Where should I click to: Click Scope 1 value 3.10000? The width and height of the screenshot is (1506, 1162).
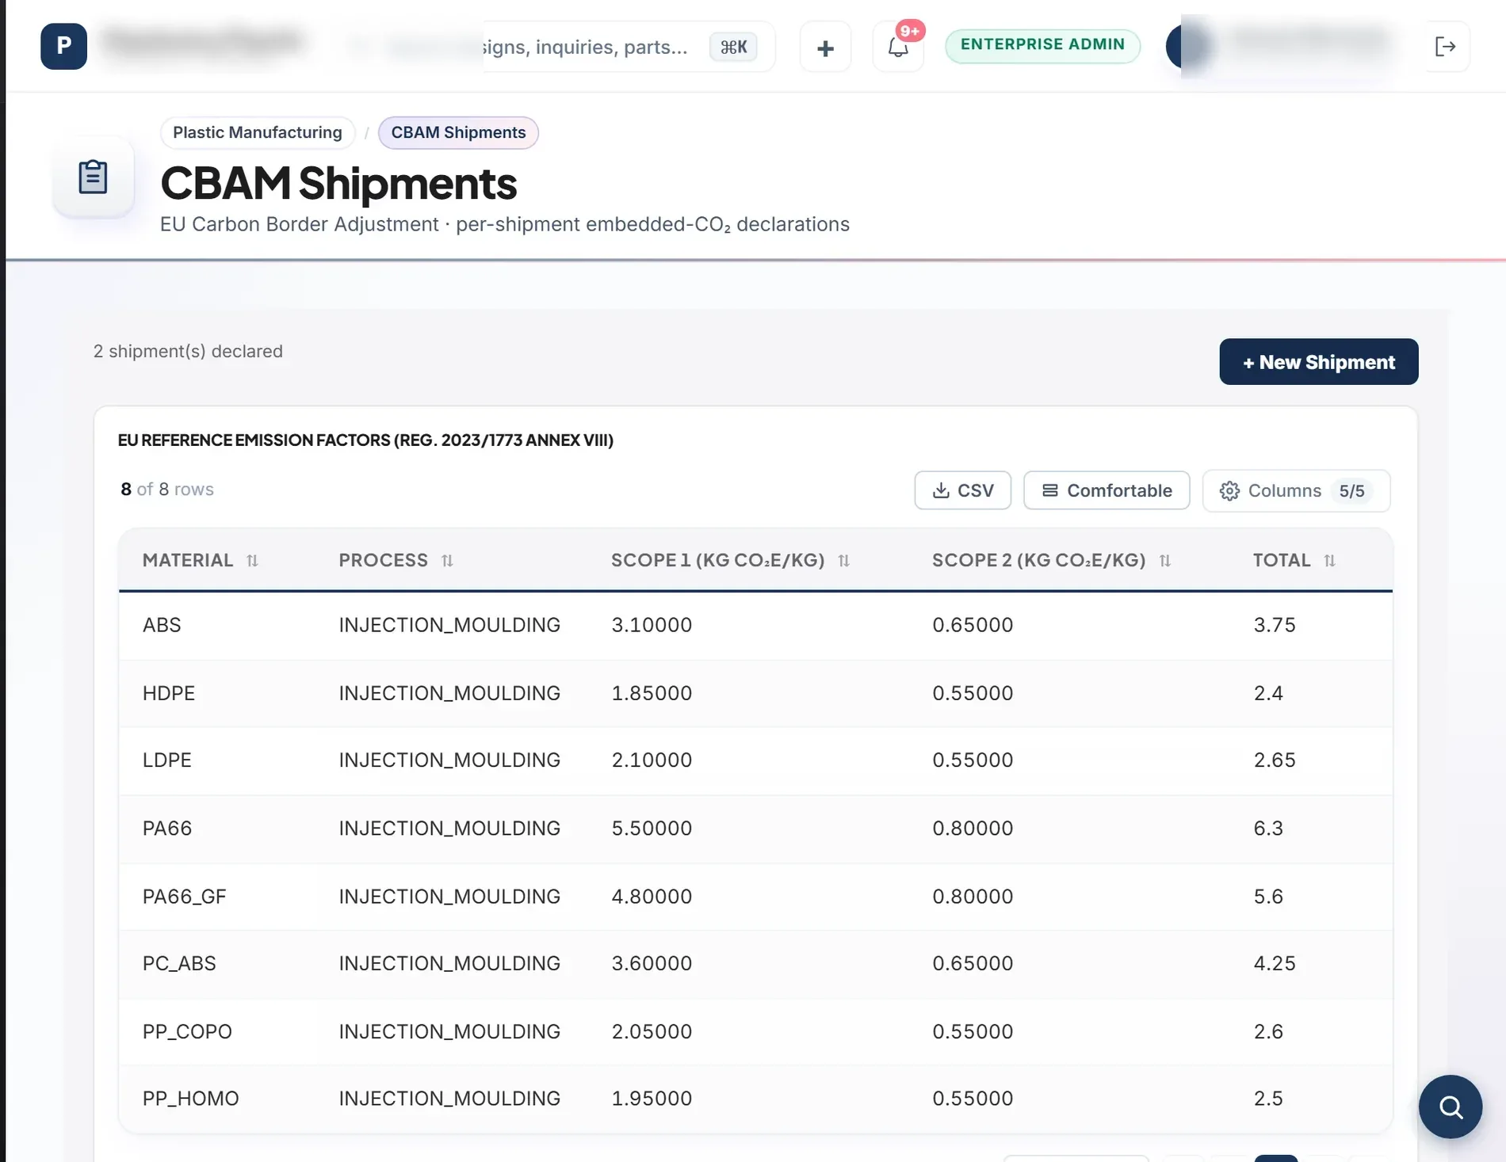pyautogui.click(x=652, y=625)
